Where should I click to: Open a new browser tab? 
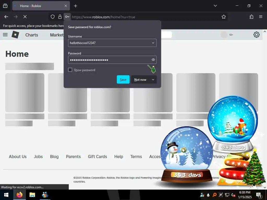(75, 6)
